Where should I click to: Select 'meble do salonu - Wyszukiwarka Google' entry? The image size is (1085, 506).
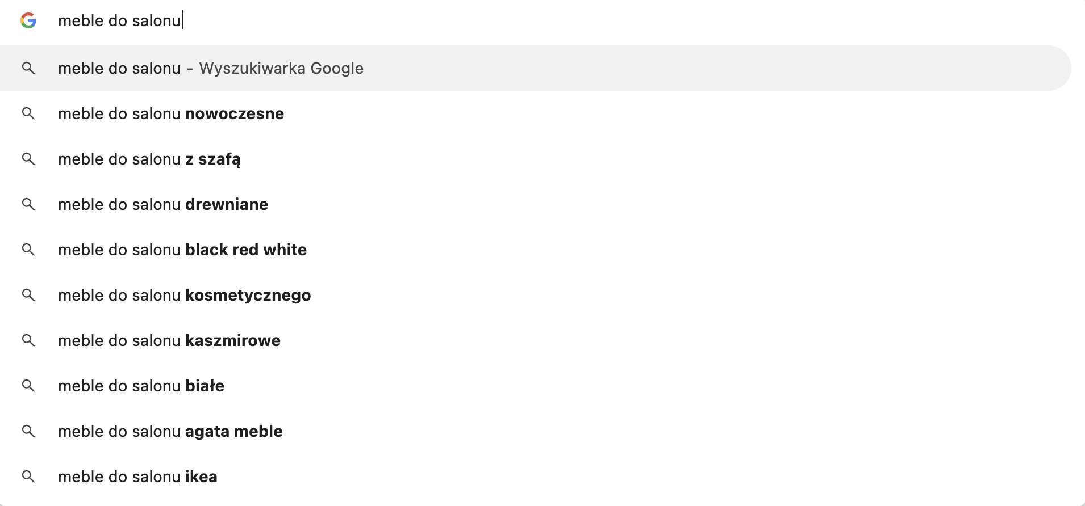point(536,68)
